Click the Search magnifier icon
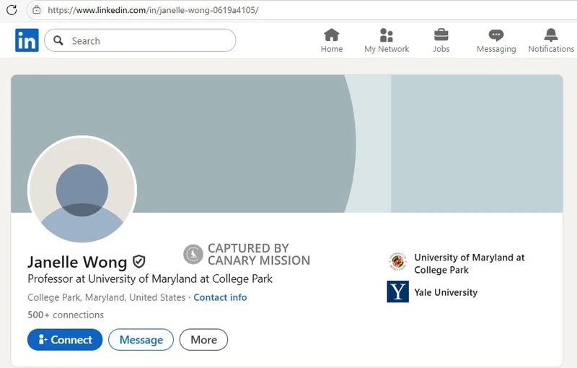Viewport: 577px width, 368px height. click(58, 40)
